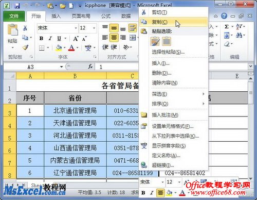Click the Open folder icon in quick access

(x=63, y=6)
